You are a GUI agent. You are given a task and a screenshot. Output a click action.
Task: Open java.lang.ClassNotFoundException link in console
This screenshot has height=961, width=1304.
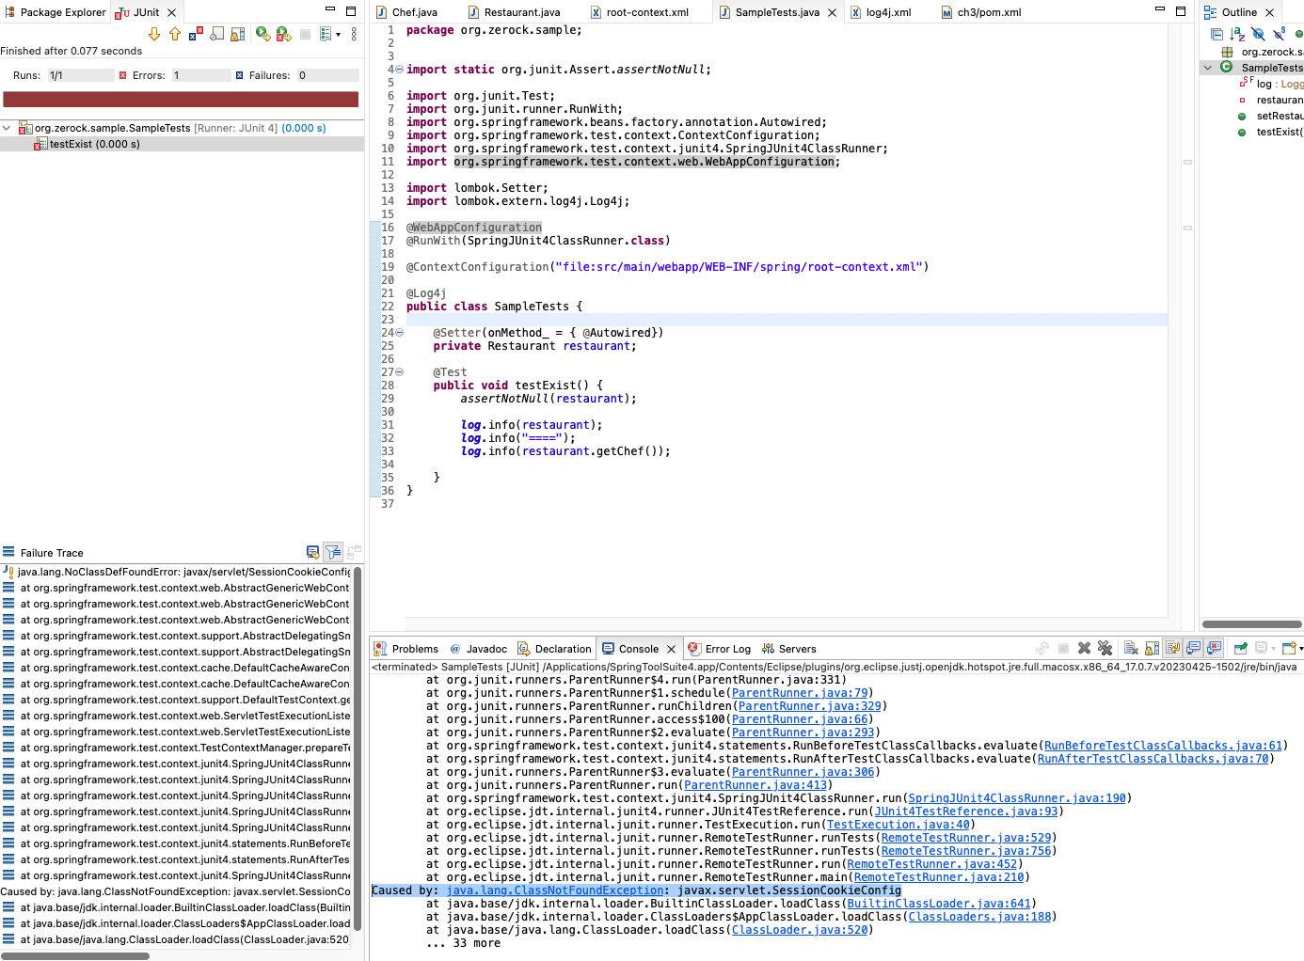(555, 890)
